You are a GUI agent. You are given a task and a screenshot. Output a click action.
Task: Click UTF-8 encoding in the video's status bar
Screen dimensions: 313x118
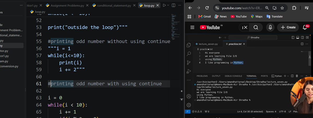[282, 111]
